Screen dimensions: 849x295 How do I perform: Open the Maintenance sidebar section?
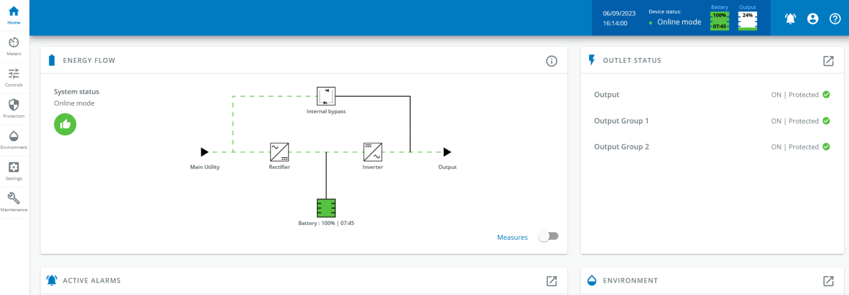pyautogui.click(x=14, y=202)
